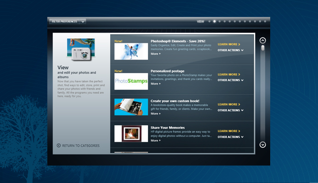Show Other Actions for Share Your Memories

[230, 137]
